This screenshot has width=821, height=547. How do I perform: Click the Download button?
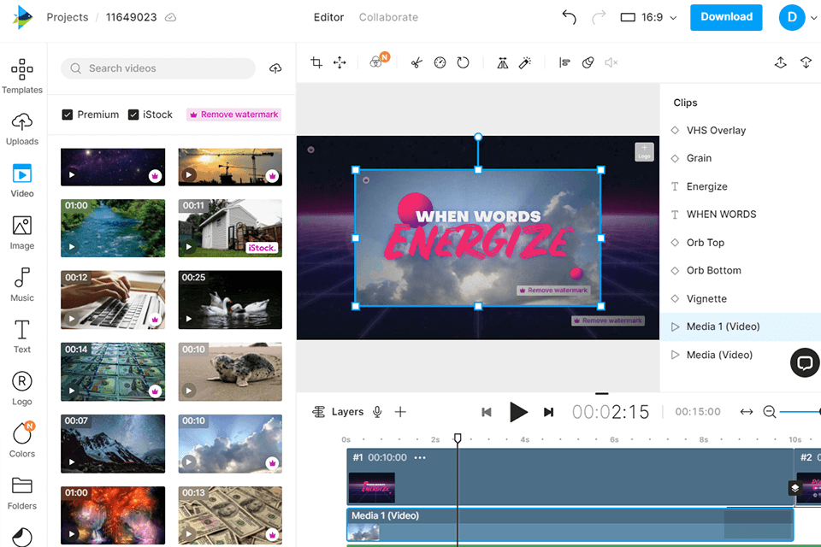click(x=726, y=17)
